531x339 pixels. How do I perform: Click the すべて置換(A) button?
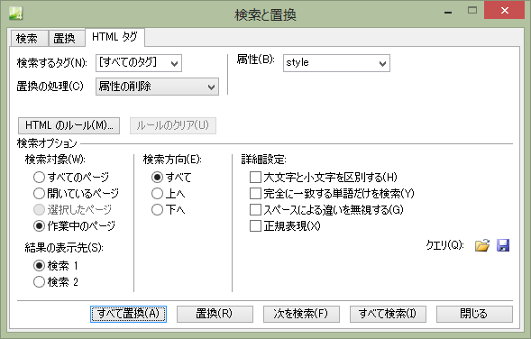128,314
